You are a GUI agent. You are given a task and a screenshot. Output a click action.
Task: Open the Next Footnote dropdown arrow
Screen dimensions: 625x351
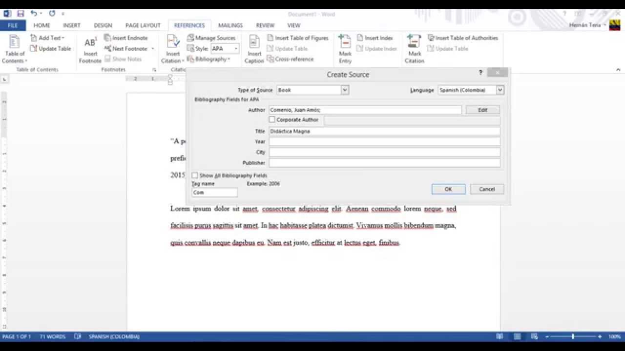point(152,49)
